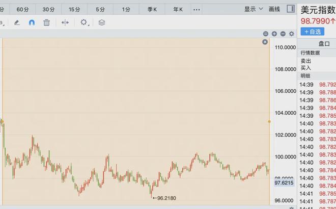336x209 pixels.
Task: Expand the 显示 dropdown menu
Action: tap(254, 9)
